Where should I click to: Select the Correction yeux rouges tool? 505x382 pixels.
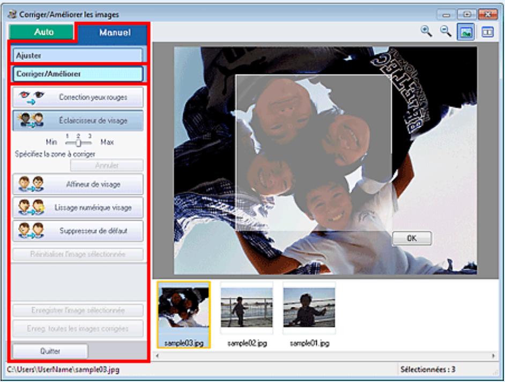[78, 97]
